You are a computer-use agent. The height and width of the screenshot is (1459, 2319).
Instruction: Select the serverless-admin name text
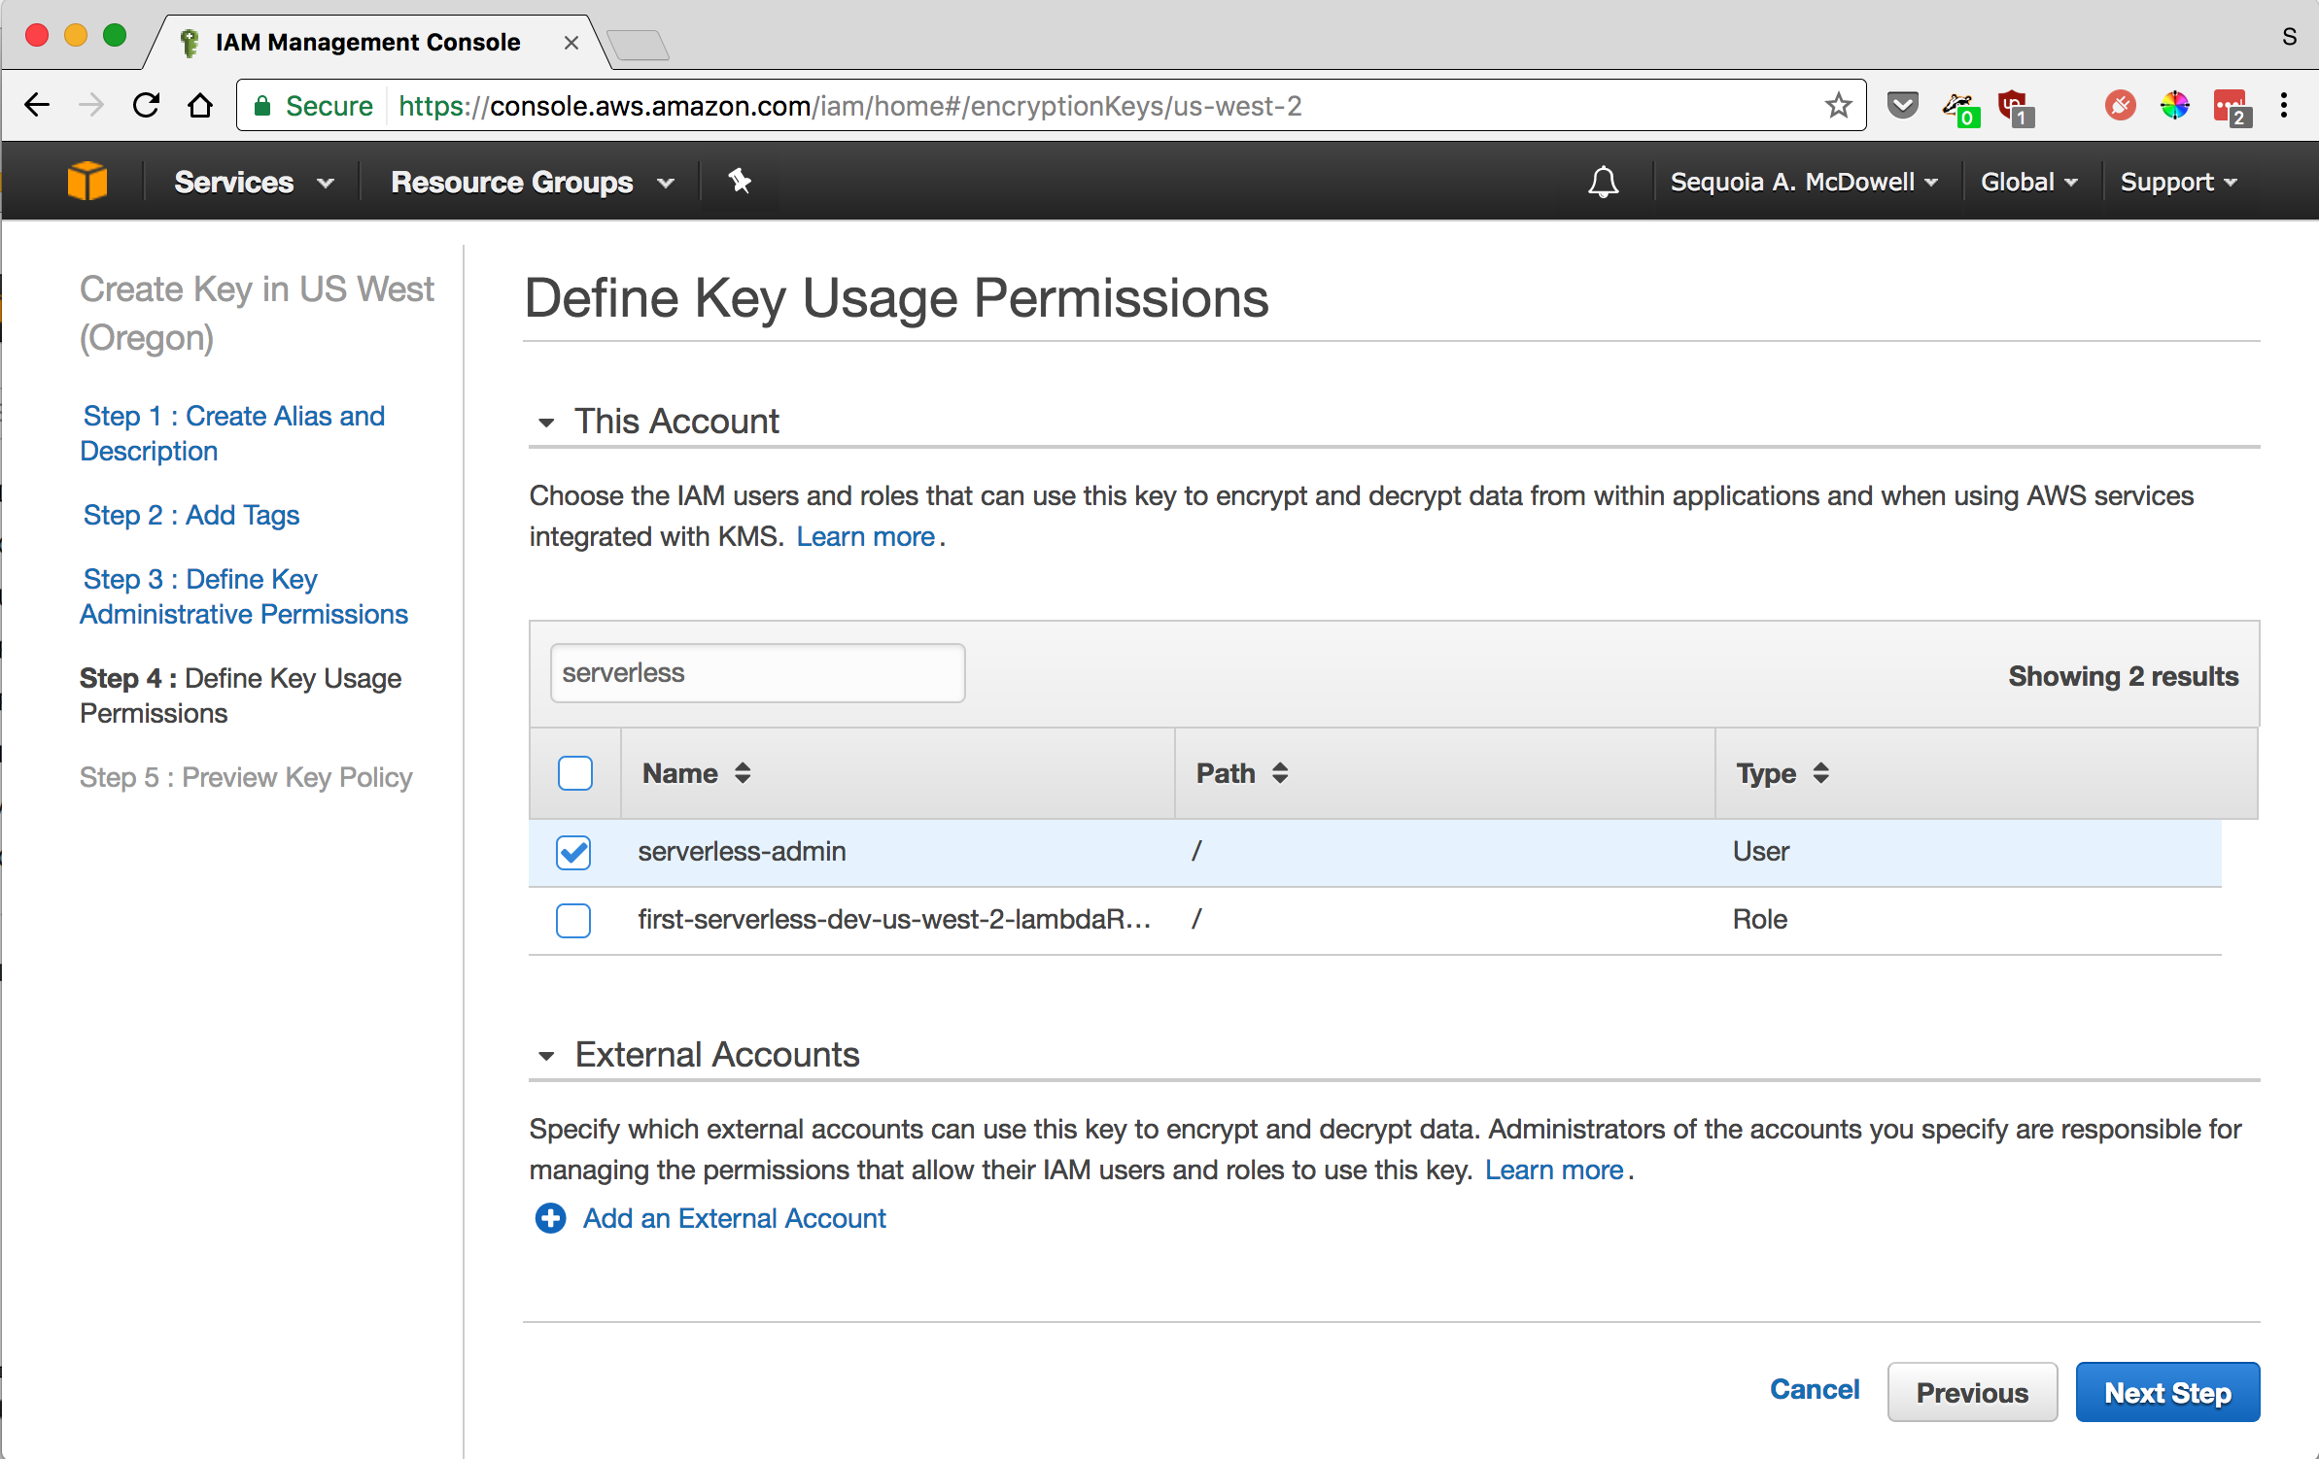click(742, 851)
